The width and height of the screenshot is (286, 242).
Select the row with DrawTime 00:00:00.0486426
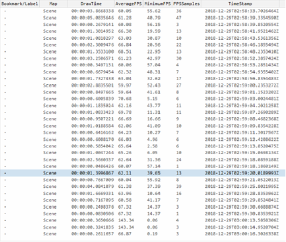[143, 166]
